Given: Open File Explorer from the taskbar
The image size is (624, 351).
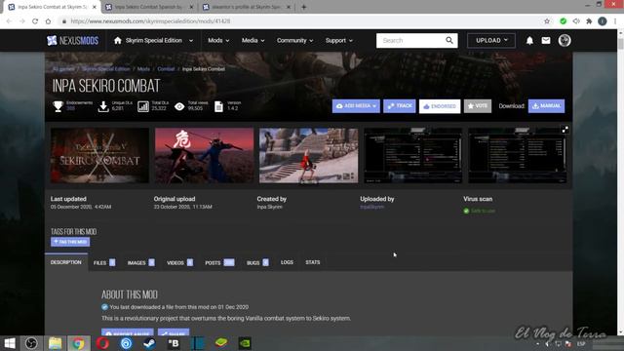Looking at the screenshot, I should 55,343.
